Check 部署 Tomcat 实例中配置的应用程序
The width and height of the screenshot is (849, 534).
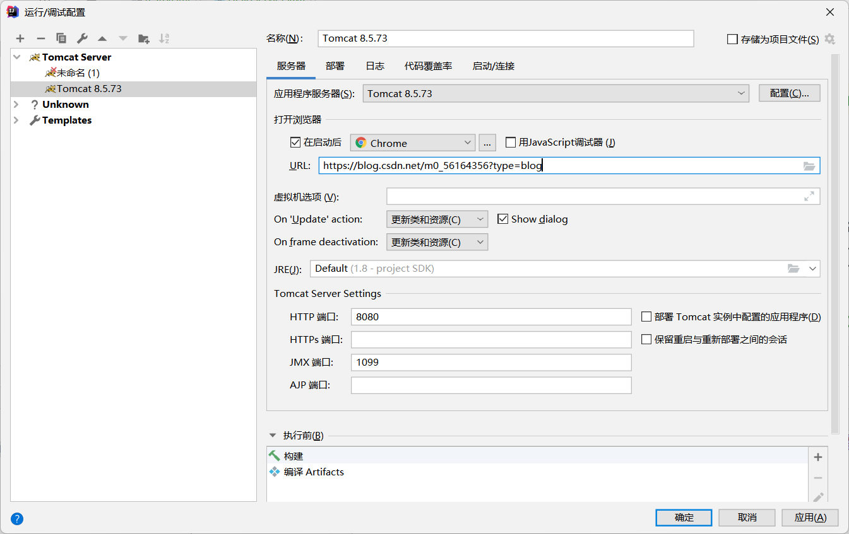[x=646, y=316]
